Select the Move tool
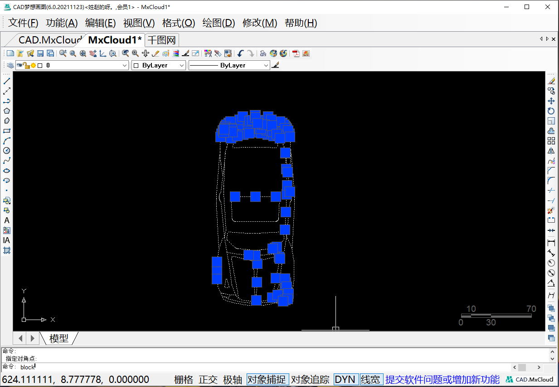Image resolution: width=559 pixels, height=387 pixels. click(x=551, y=101)
